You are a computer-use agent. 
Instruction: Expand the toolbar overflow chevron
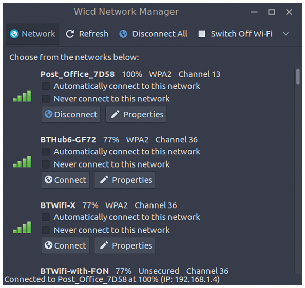(x=285, y=34)
